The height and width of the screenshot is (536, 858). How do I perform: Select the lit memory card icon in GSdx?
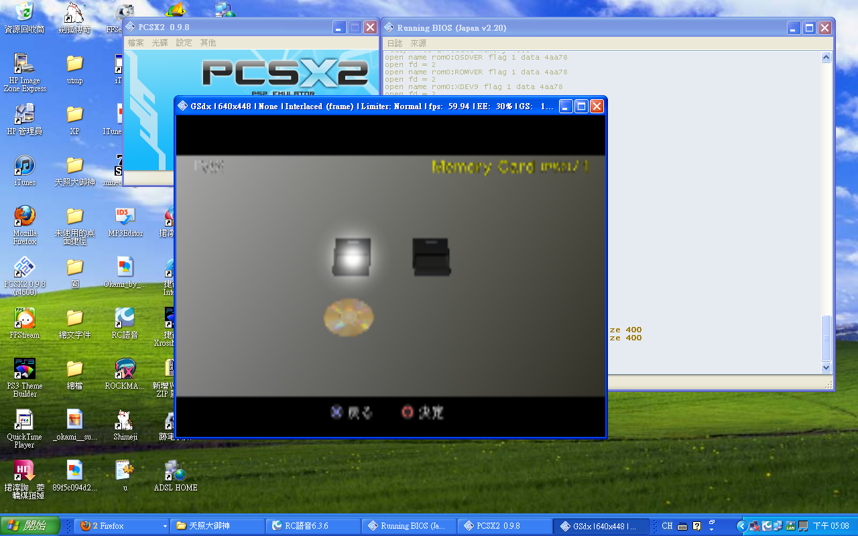tap(351, 257)
